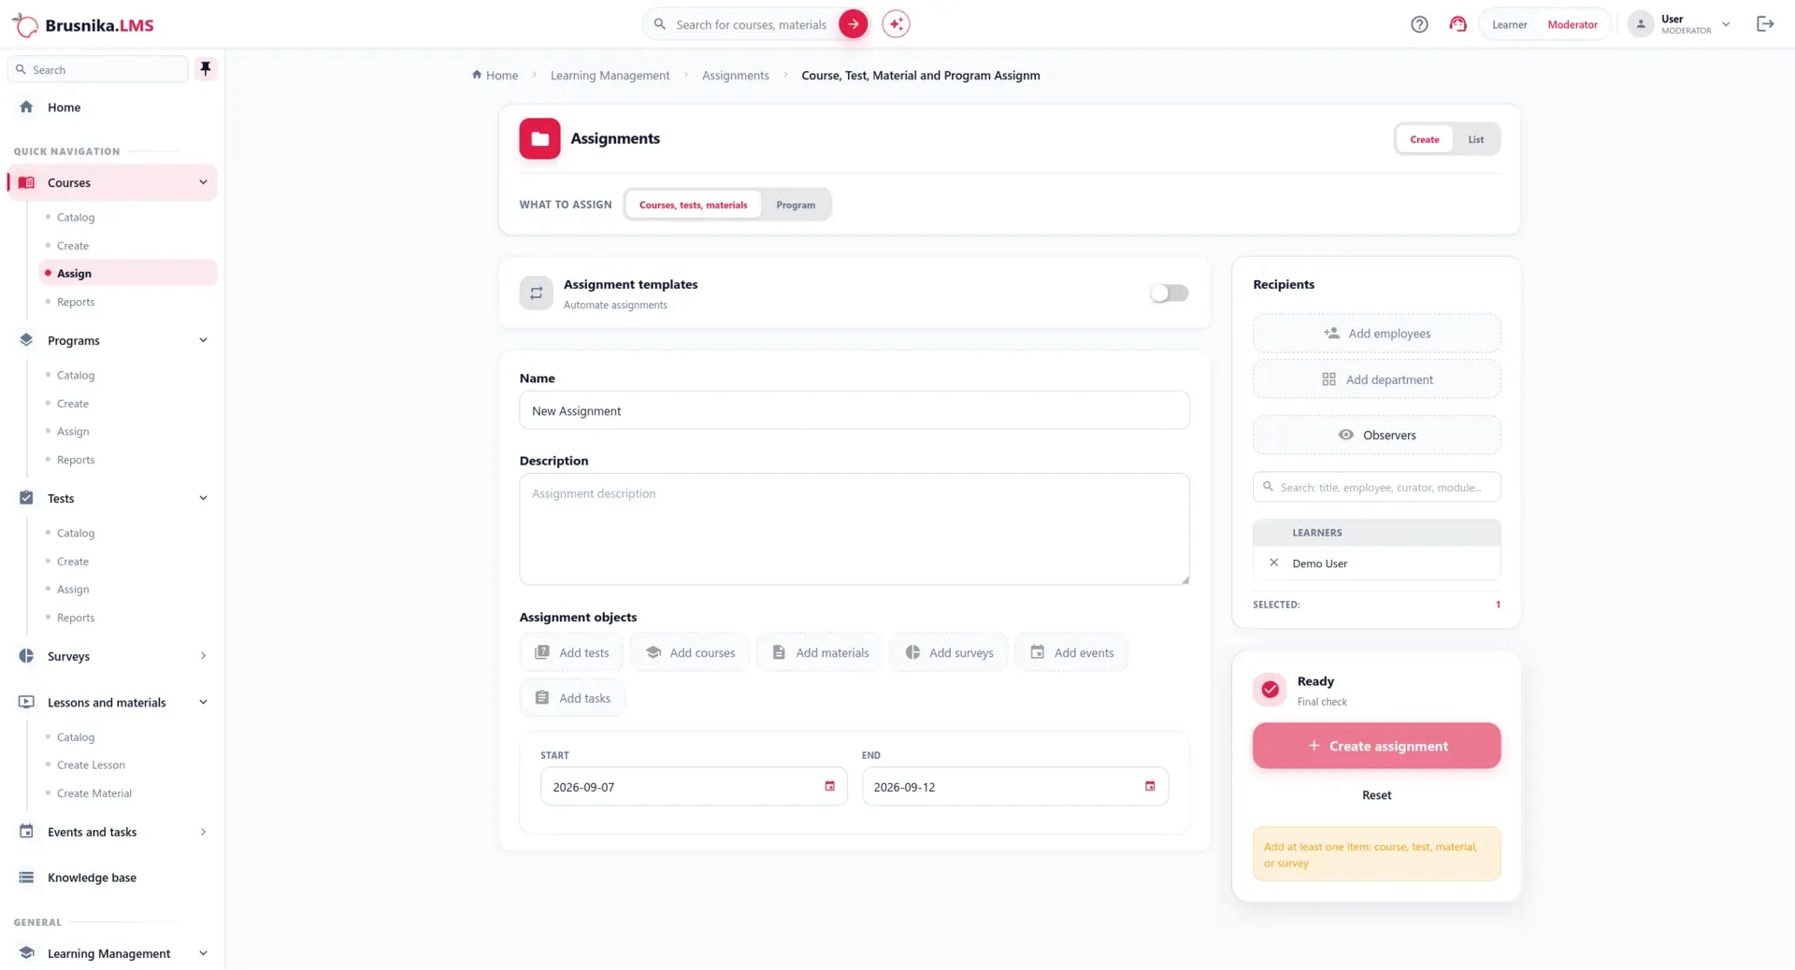Switch to the Program tab
Image resolution: width=1795 pixels, height=970 pixels.
795,205
